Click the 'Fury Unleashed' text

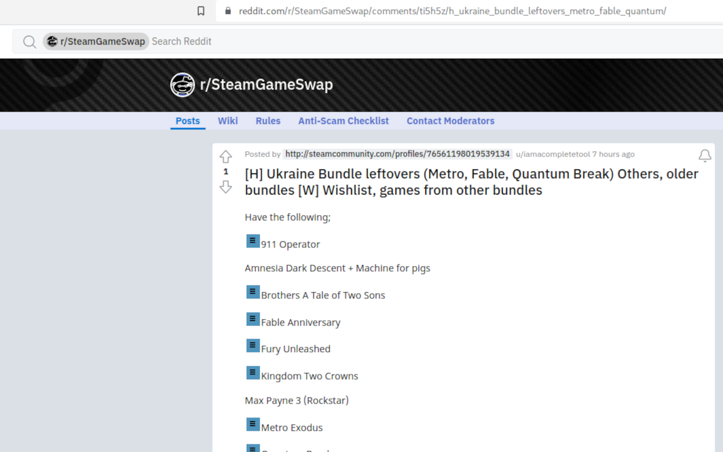pos(295,349)
